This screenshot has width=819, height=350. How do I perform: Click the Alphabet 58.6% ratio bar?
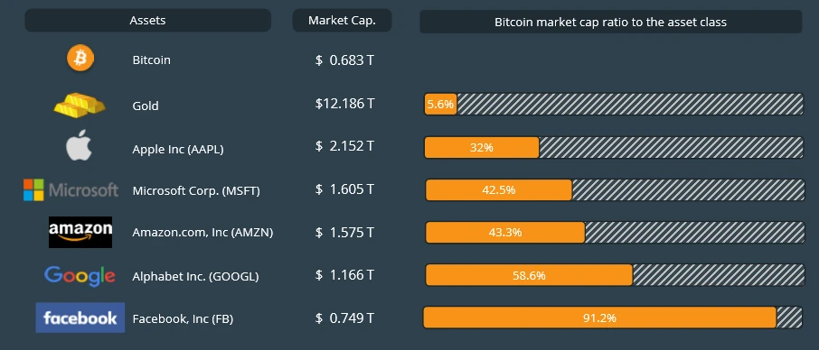615,275
